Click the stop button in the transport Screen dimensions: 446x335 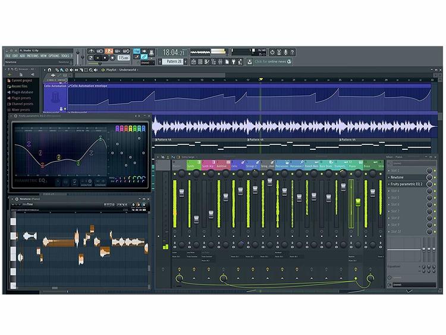point(105,58)
